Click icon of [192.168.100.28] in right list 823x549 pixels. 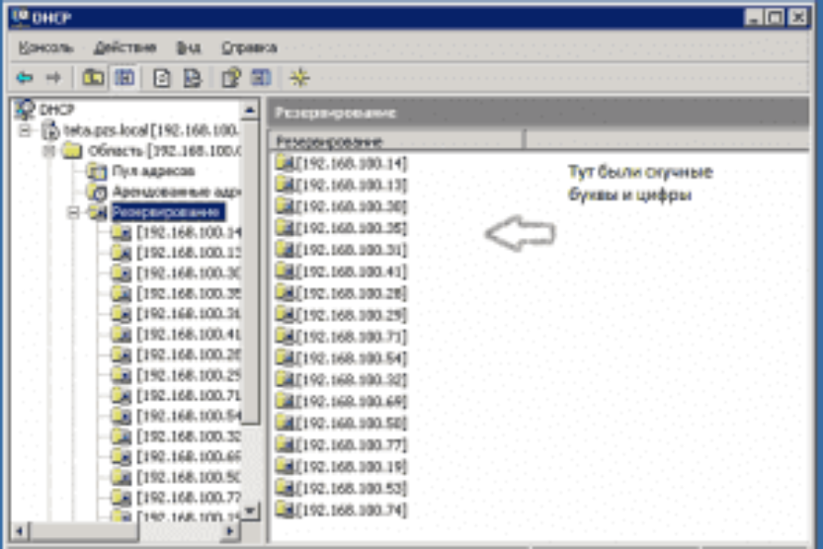click(x=285, y=293)
